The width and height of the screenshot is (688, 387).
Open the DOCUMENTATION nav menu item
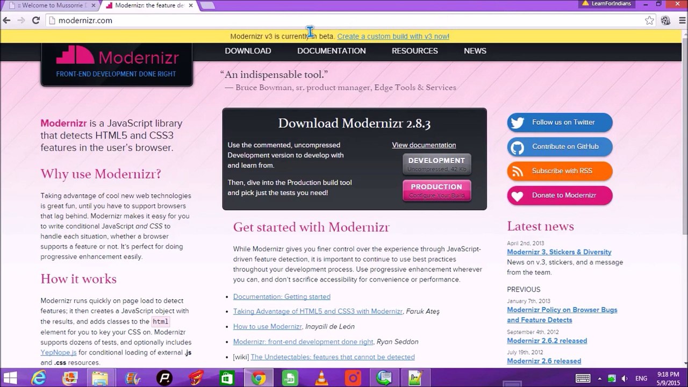332,51
